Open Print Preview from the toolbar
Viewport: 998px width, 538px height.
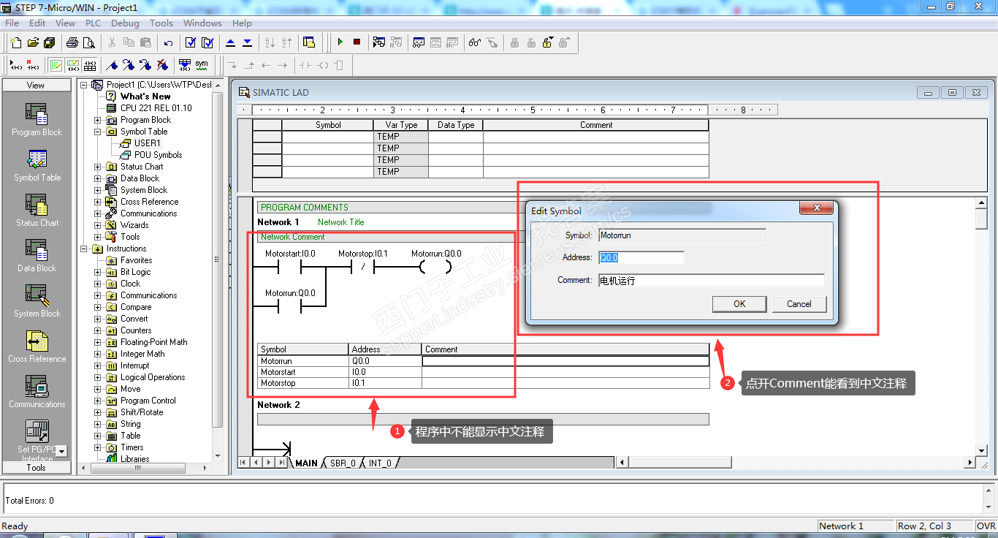(88, 42)
